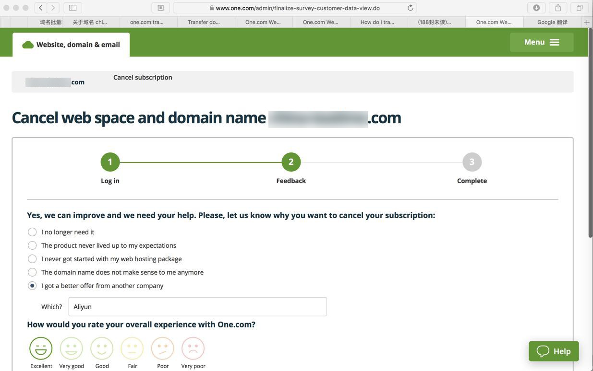Switch to 关于域名 chi... tab
The image size is (593, 371).
click(x=90, y=22)
